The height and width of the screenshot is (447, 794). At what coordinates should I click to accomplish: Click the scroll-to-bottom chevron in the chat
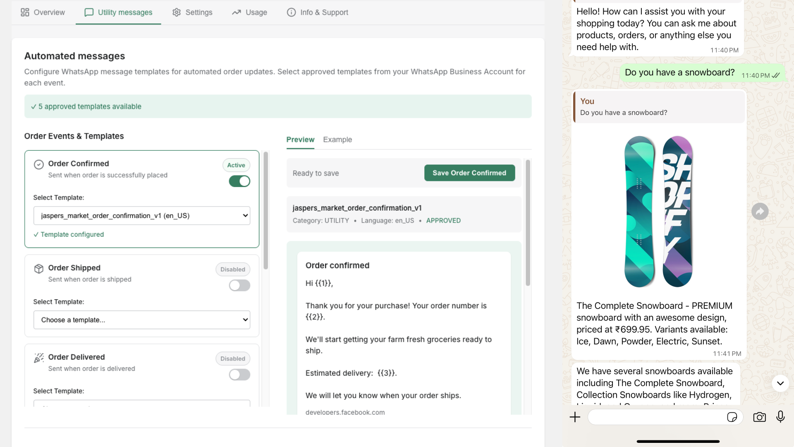pyautogui.click(x=781, y=383)
